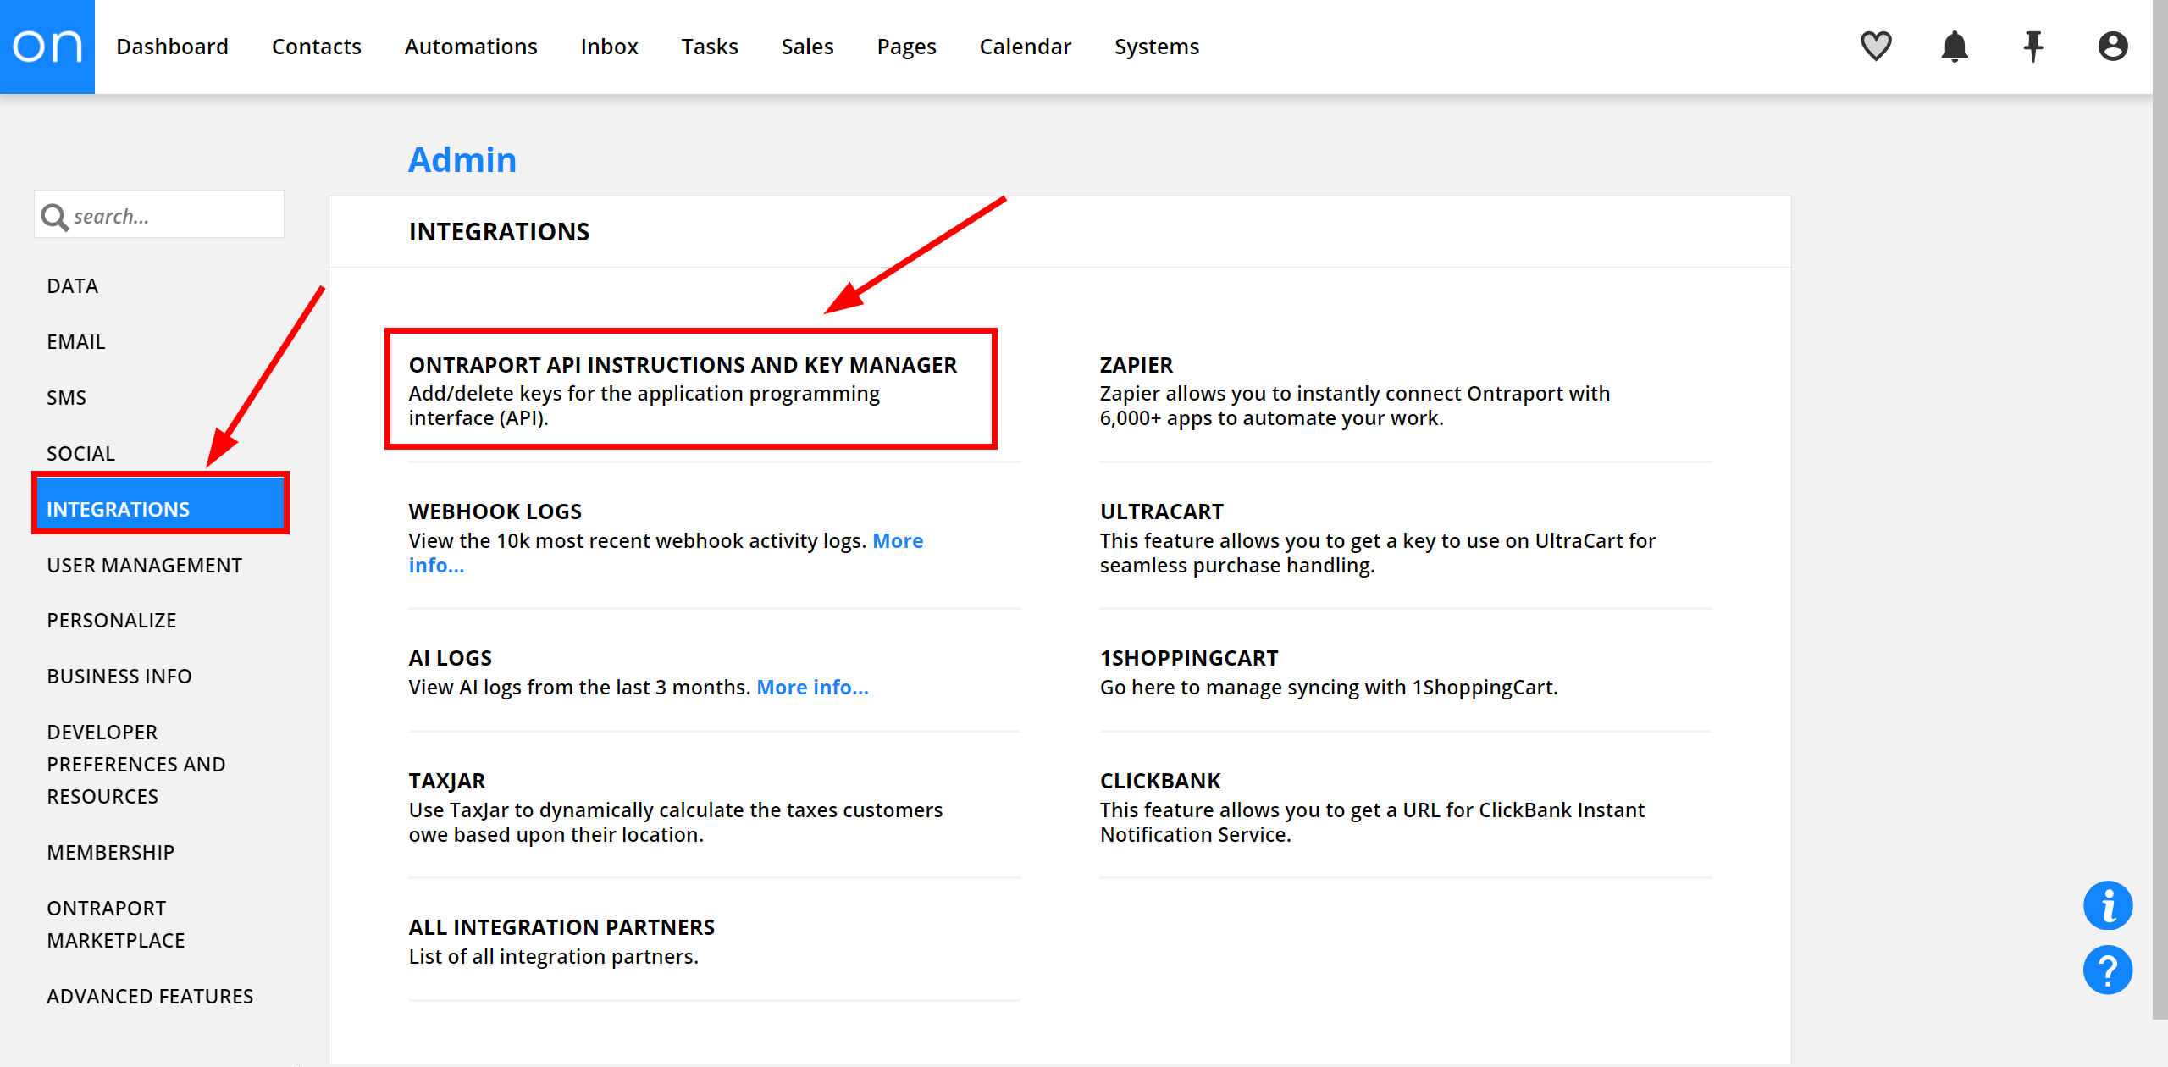Open user account profile icon
The height and width of the screenshot is (1067, 2168).
(x=2113, y=47)
